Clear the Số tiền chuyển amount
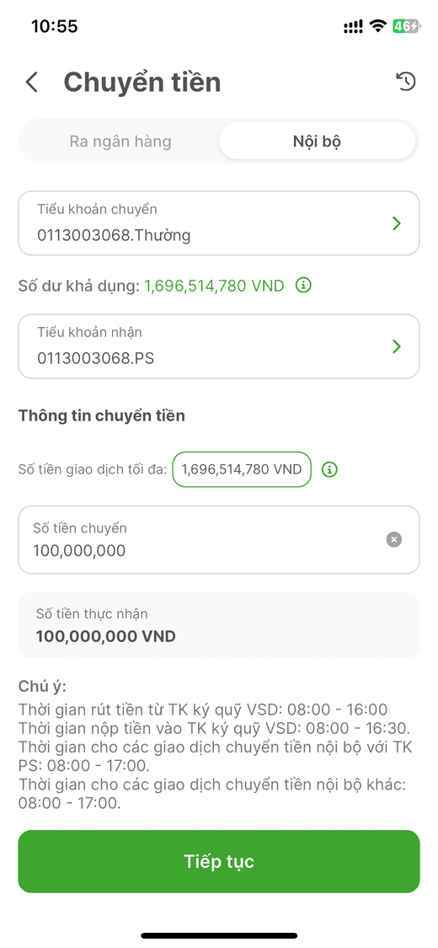438x948 pixels. tap(394, 539)
